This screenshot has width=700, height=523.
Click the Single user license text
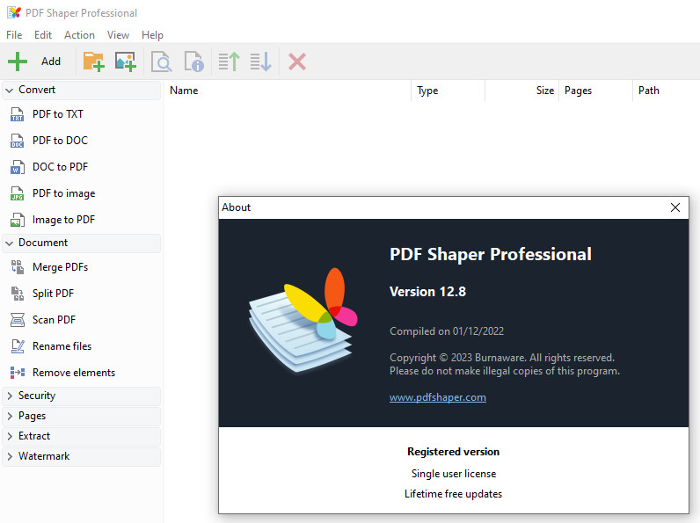point(454,474)
